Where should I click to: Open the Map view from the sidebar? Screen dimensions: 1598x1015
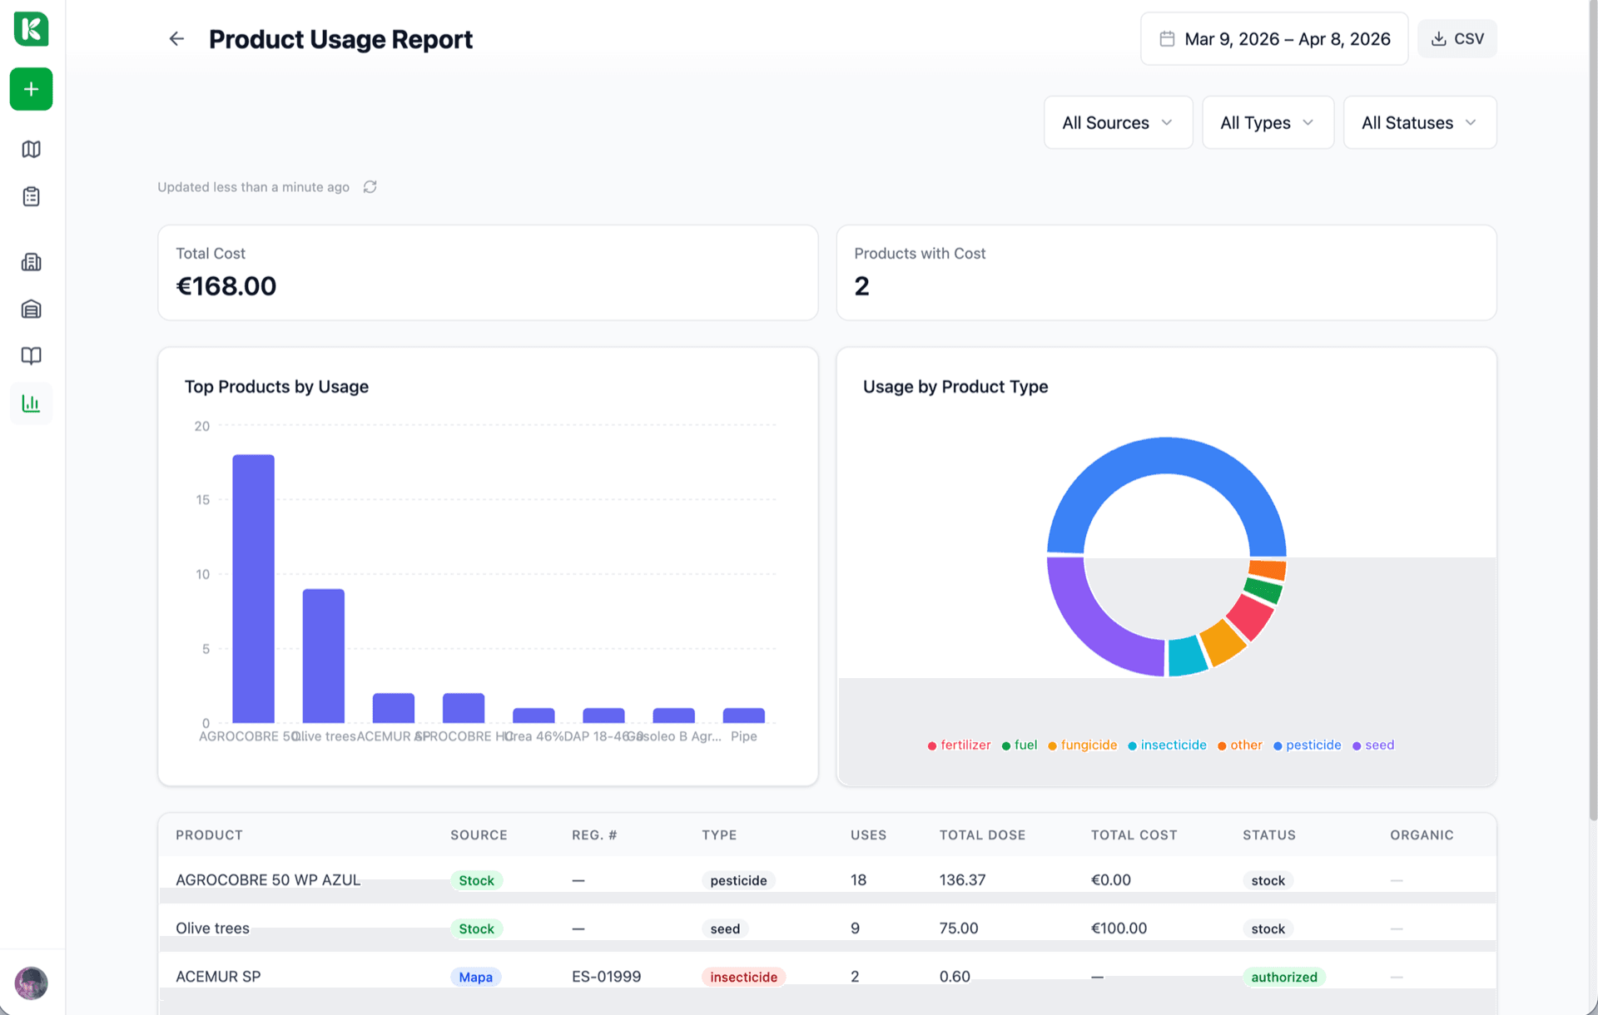(x=31, y=149)
